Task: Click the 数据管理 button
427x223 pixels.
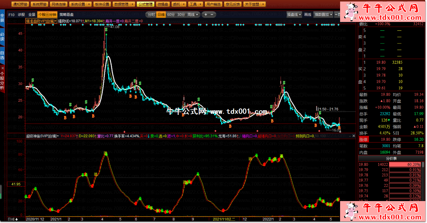Action: coord(121,4)
